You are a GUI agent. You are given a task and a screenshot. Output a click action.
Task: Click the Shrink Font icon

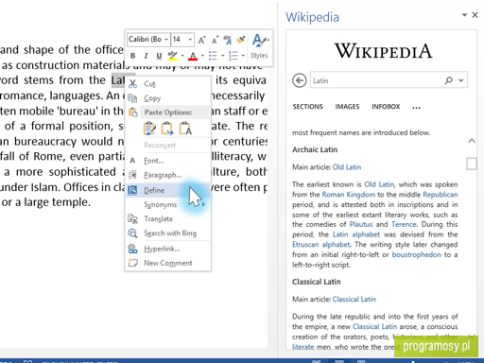215,40
